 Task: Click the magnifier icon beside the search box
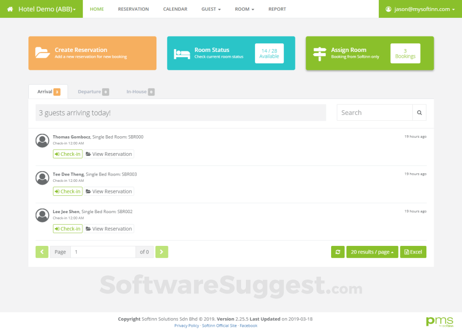tap(419, 112)
